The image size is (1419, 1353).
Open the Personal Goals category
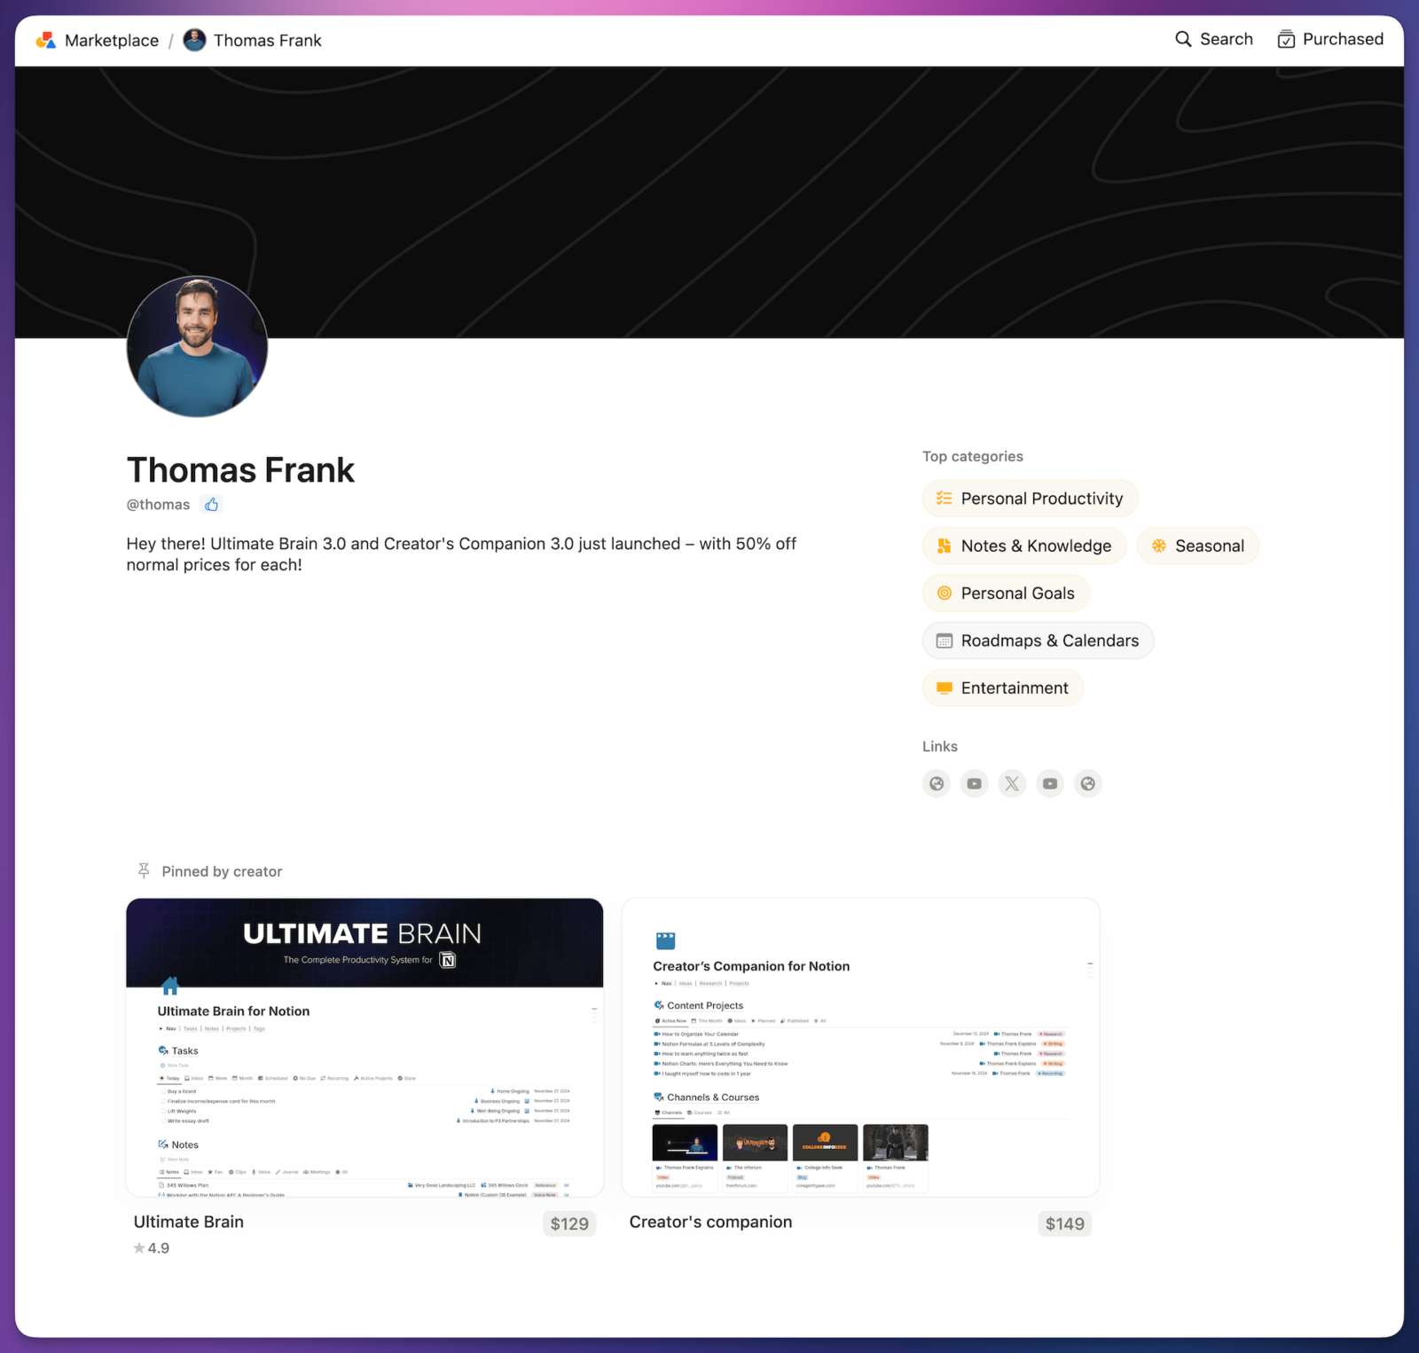click(x=1006, y=593)
